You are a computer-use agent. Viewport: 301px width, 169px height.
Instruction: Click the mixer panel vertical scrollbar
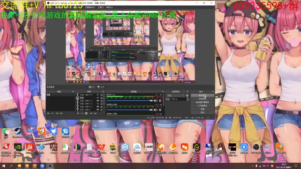(164, 100)
